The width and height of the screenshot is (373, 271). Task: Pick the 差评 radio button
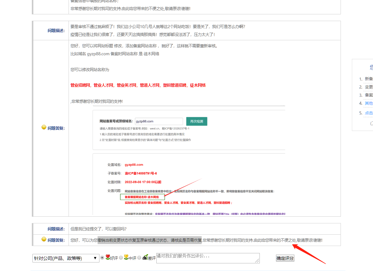point(139,258)
